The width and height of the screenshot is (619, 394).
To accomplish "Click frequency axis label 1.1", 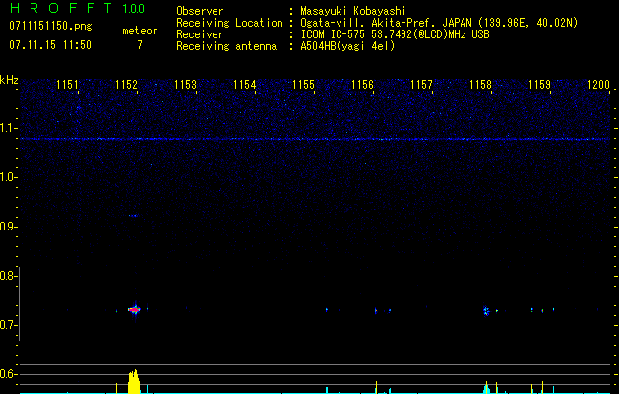I will (8, 128).
